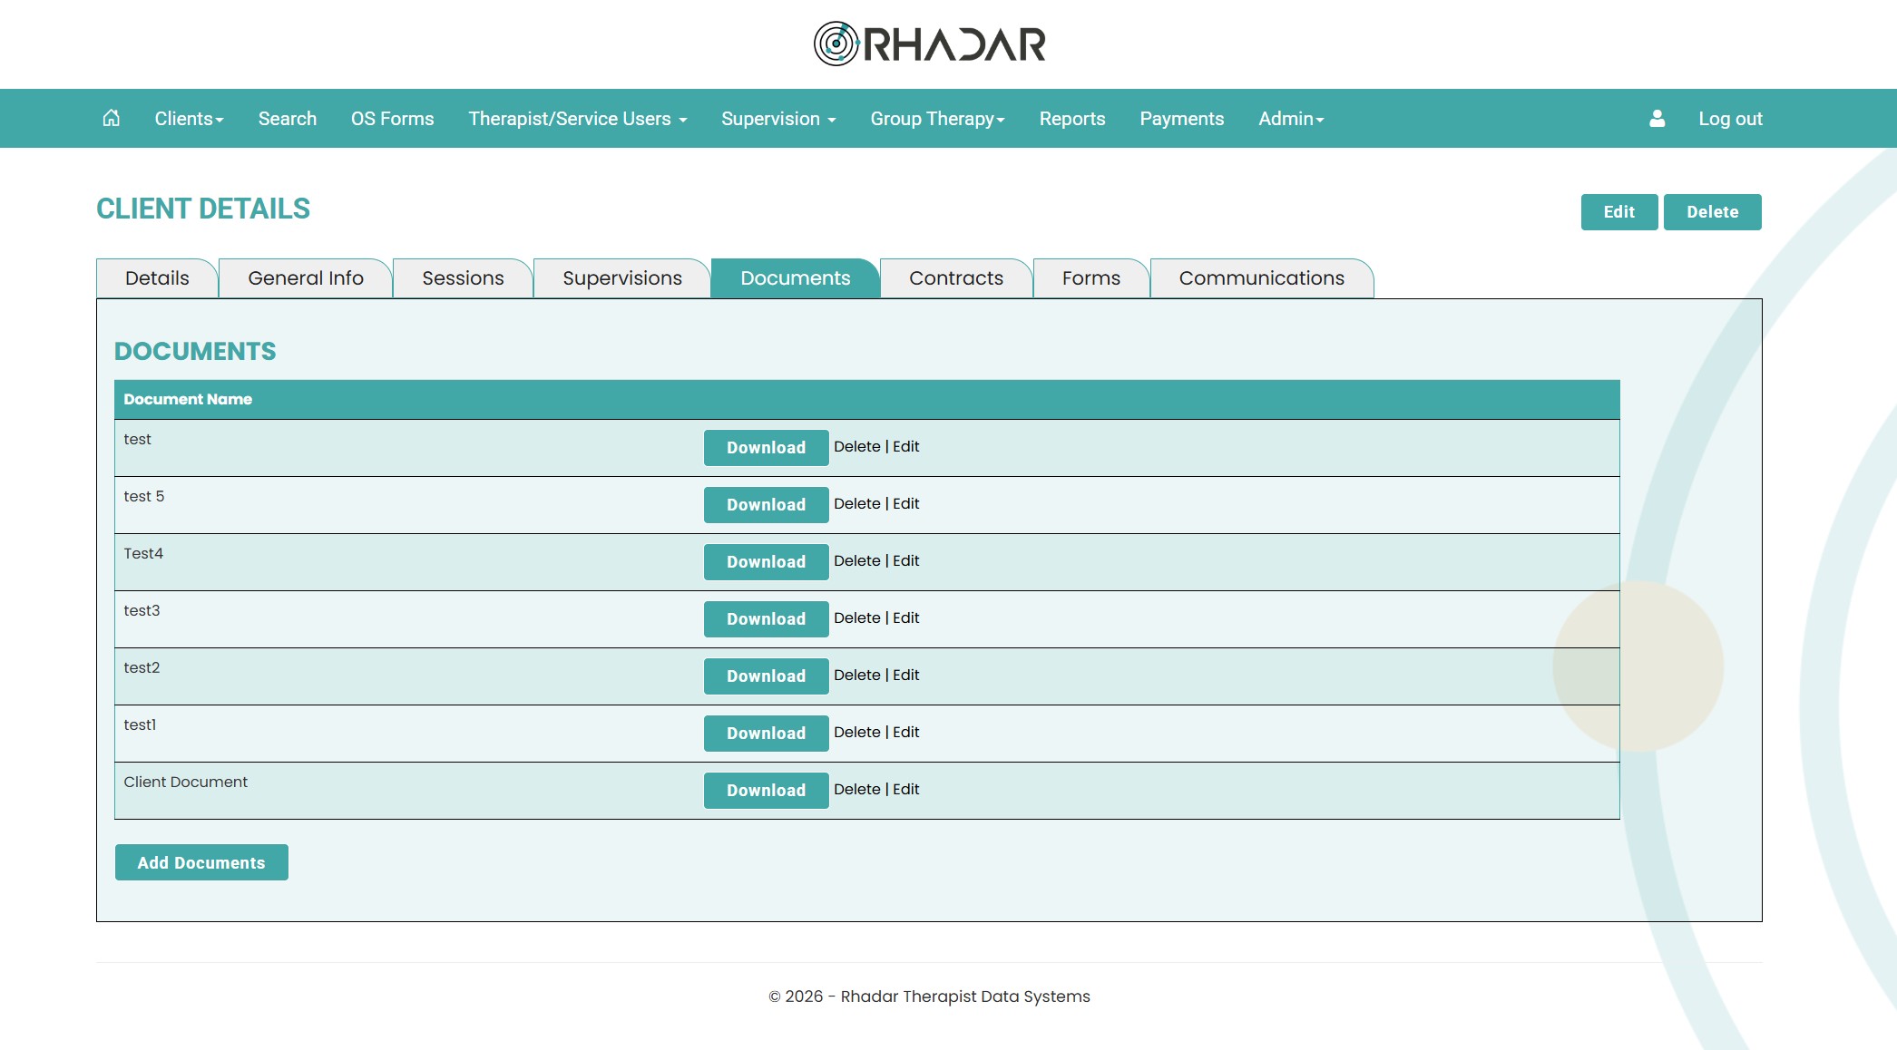Delete the 'test' document row
1897x1050 pixels.
coord(857,447)
